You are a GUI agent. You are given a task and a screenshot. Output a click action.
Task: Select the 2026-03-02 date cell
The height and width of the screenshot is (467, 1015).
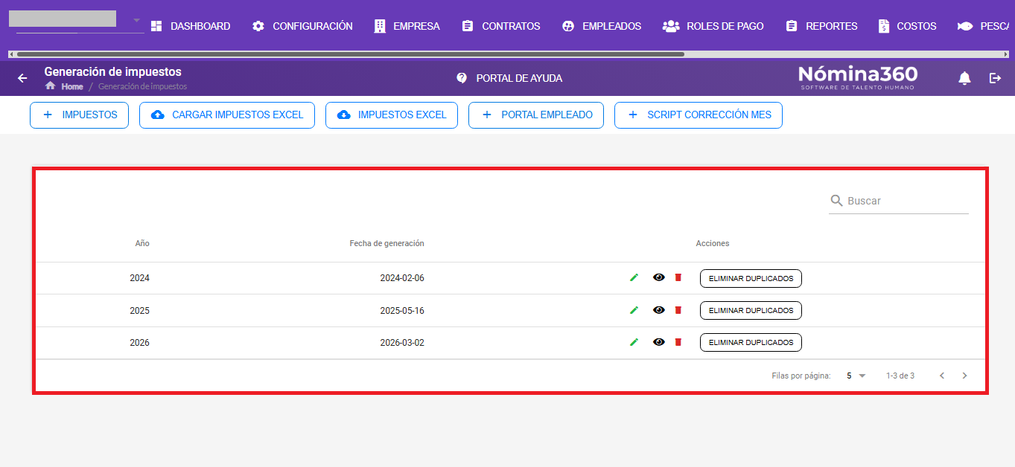tap(402, 343)
